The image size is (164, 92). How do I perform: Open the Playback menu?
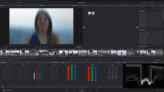[x=28, y=1]
